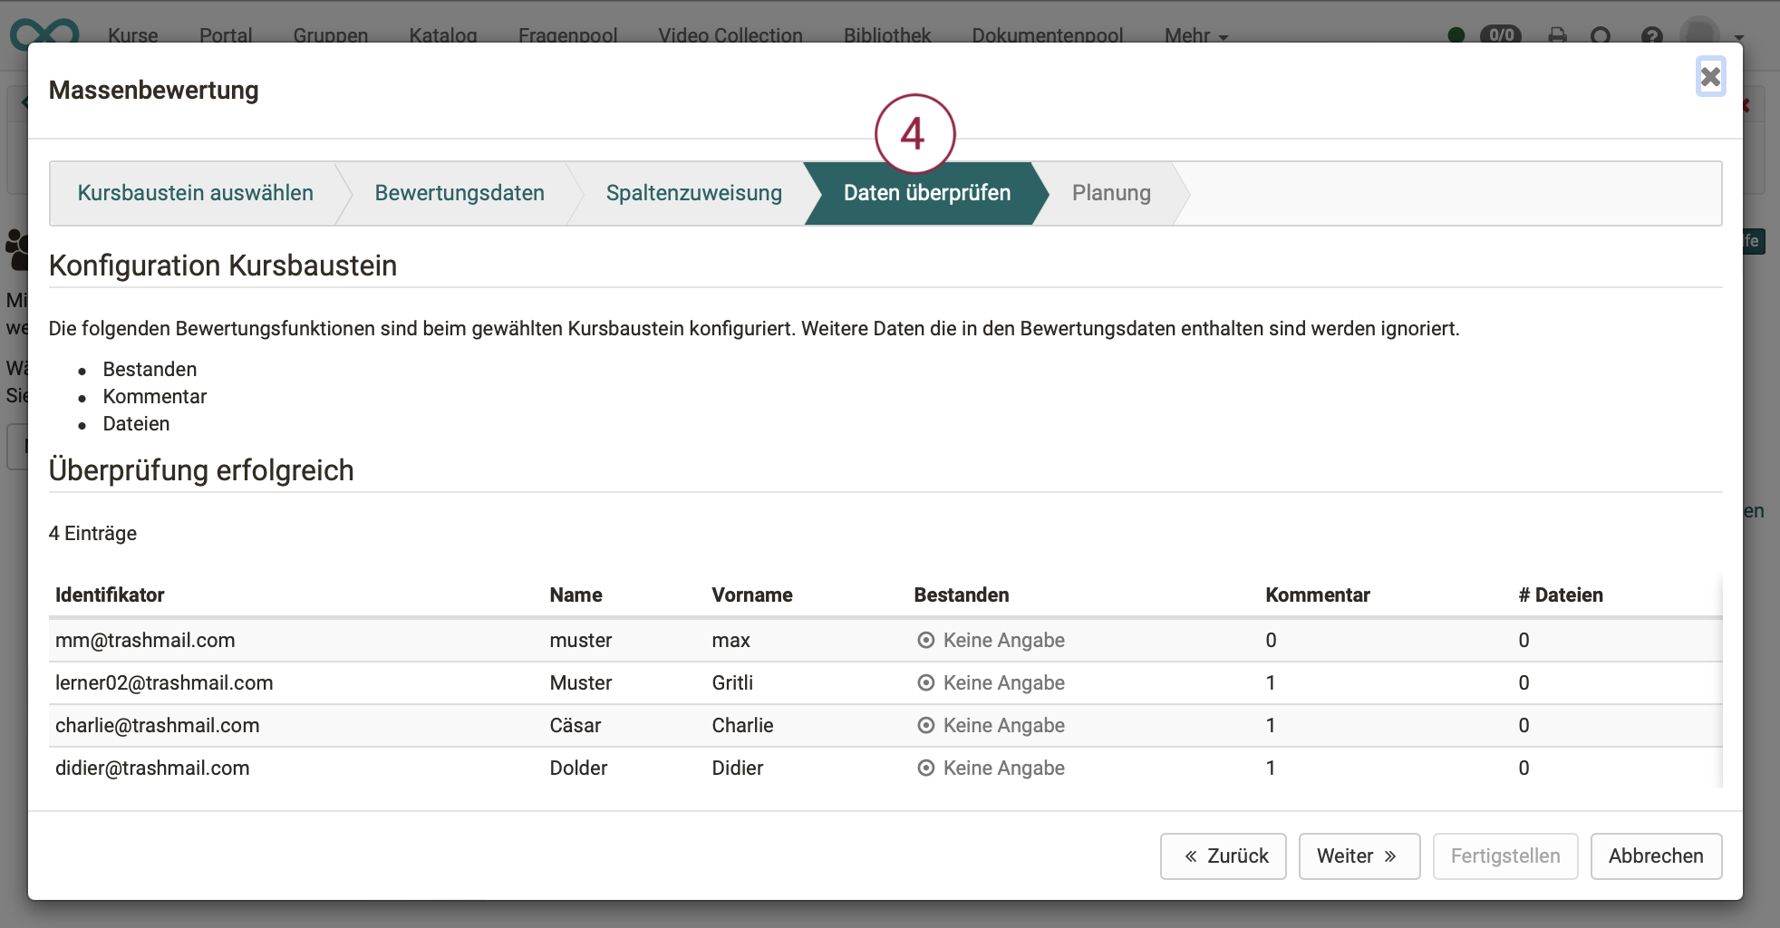The width and height of the screenshot is (1780, 928).
Task: Click the first name cell 'Gritli'
Action: click(732, 683)
